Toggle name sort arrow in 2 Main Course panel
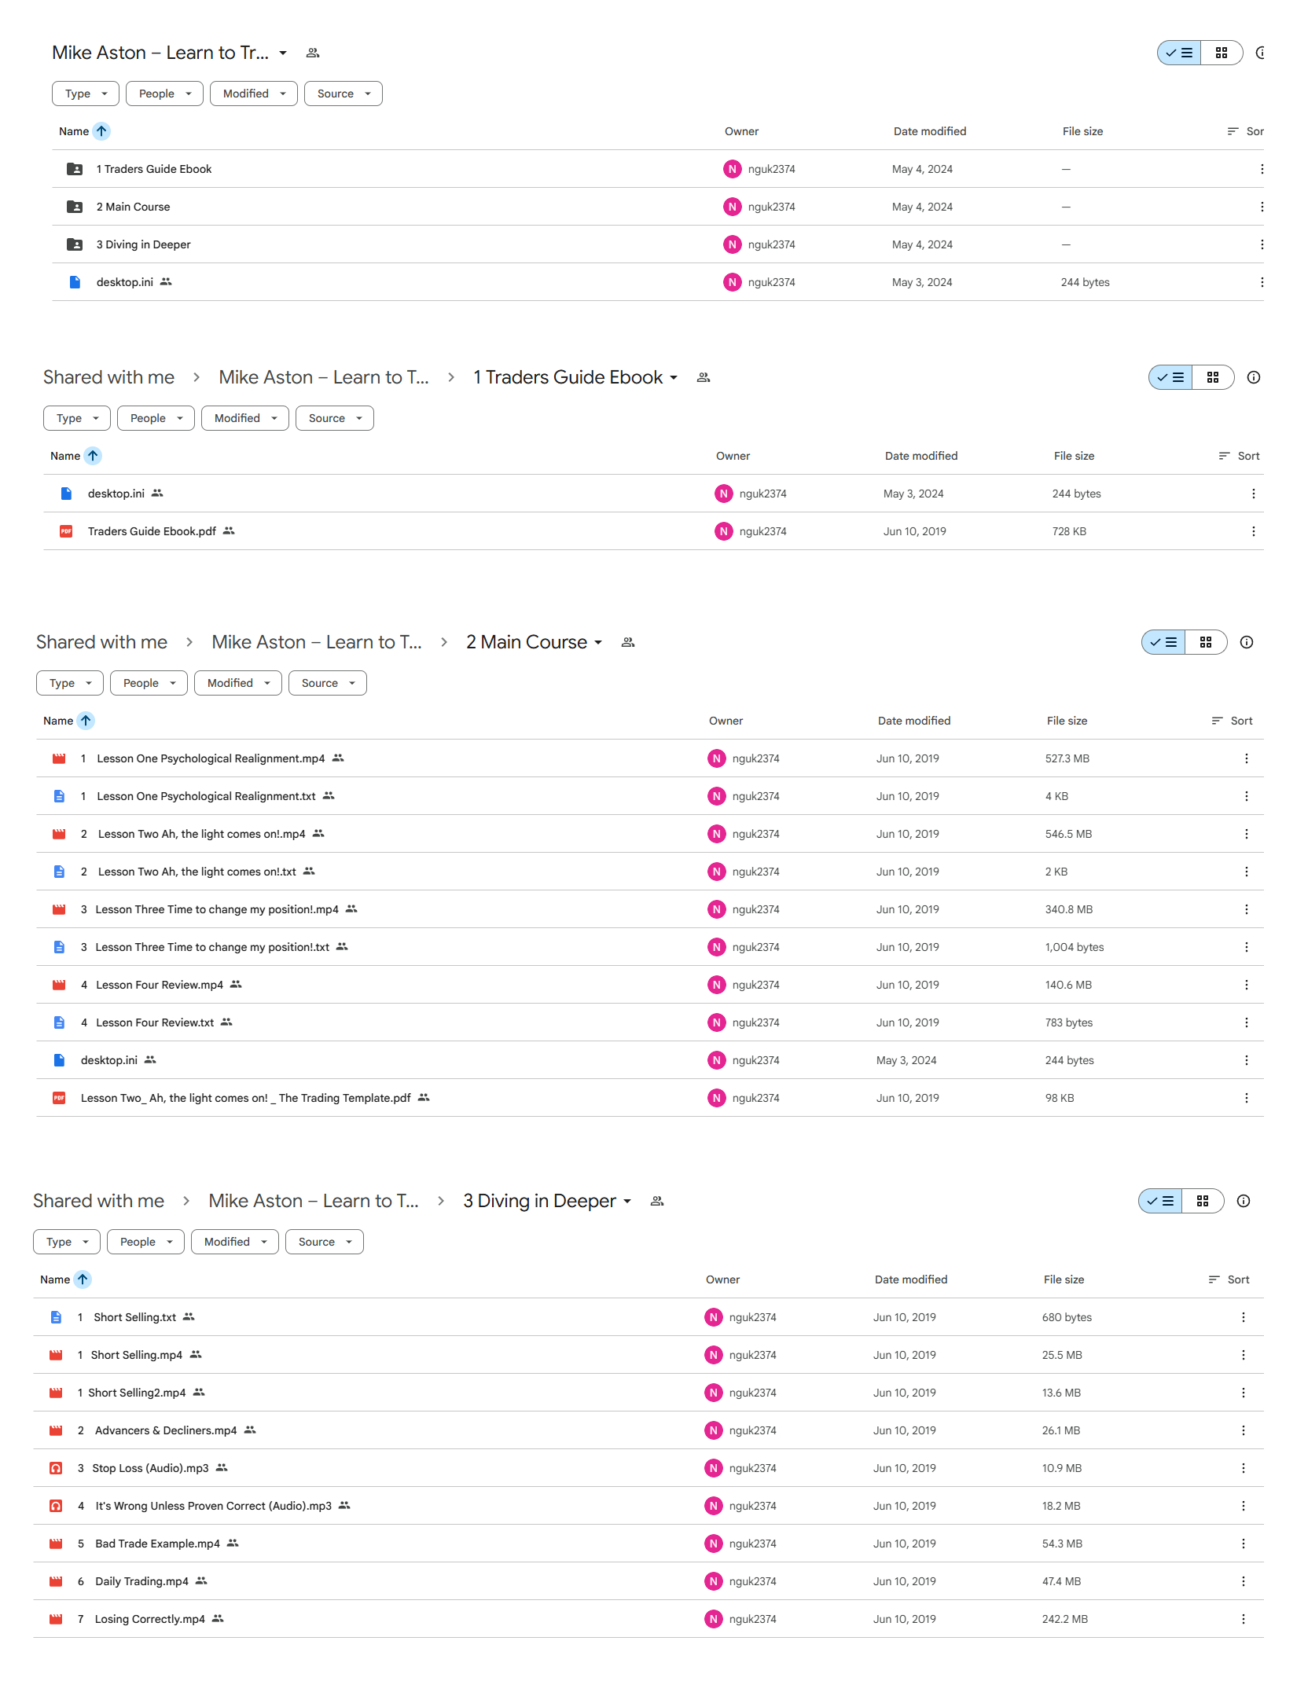The height and width of the screenshot is (1685, 1308). [86, 721]
